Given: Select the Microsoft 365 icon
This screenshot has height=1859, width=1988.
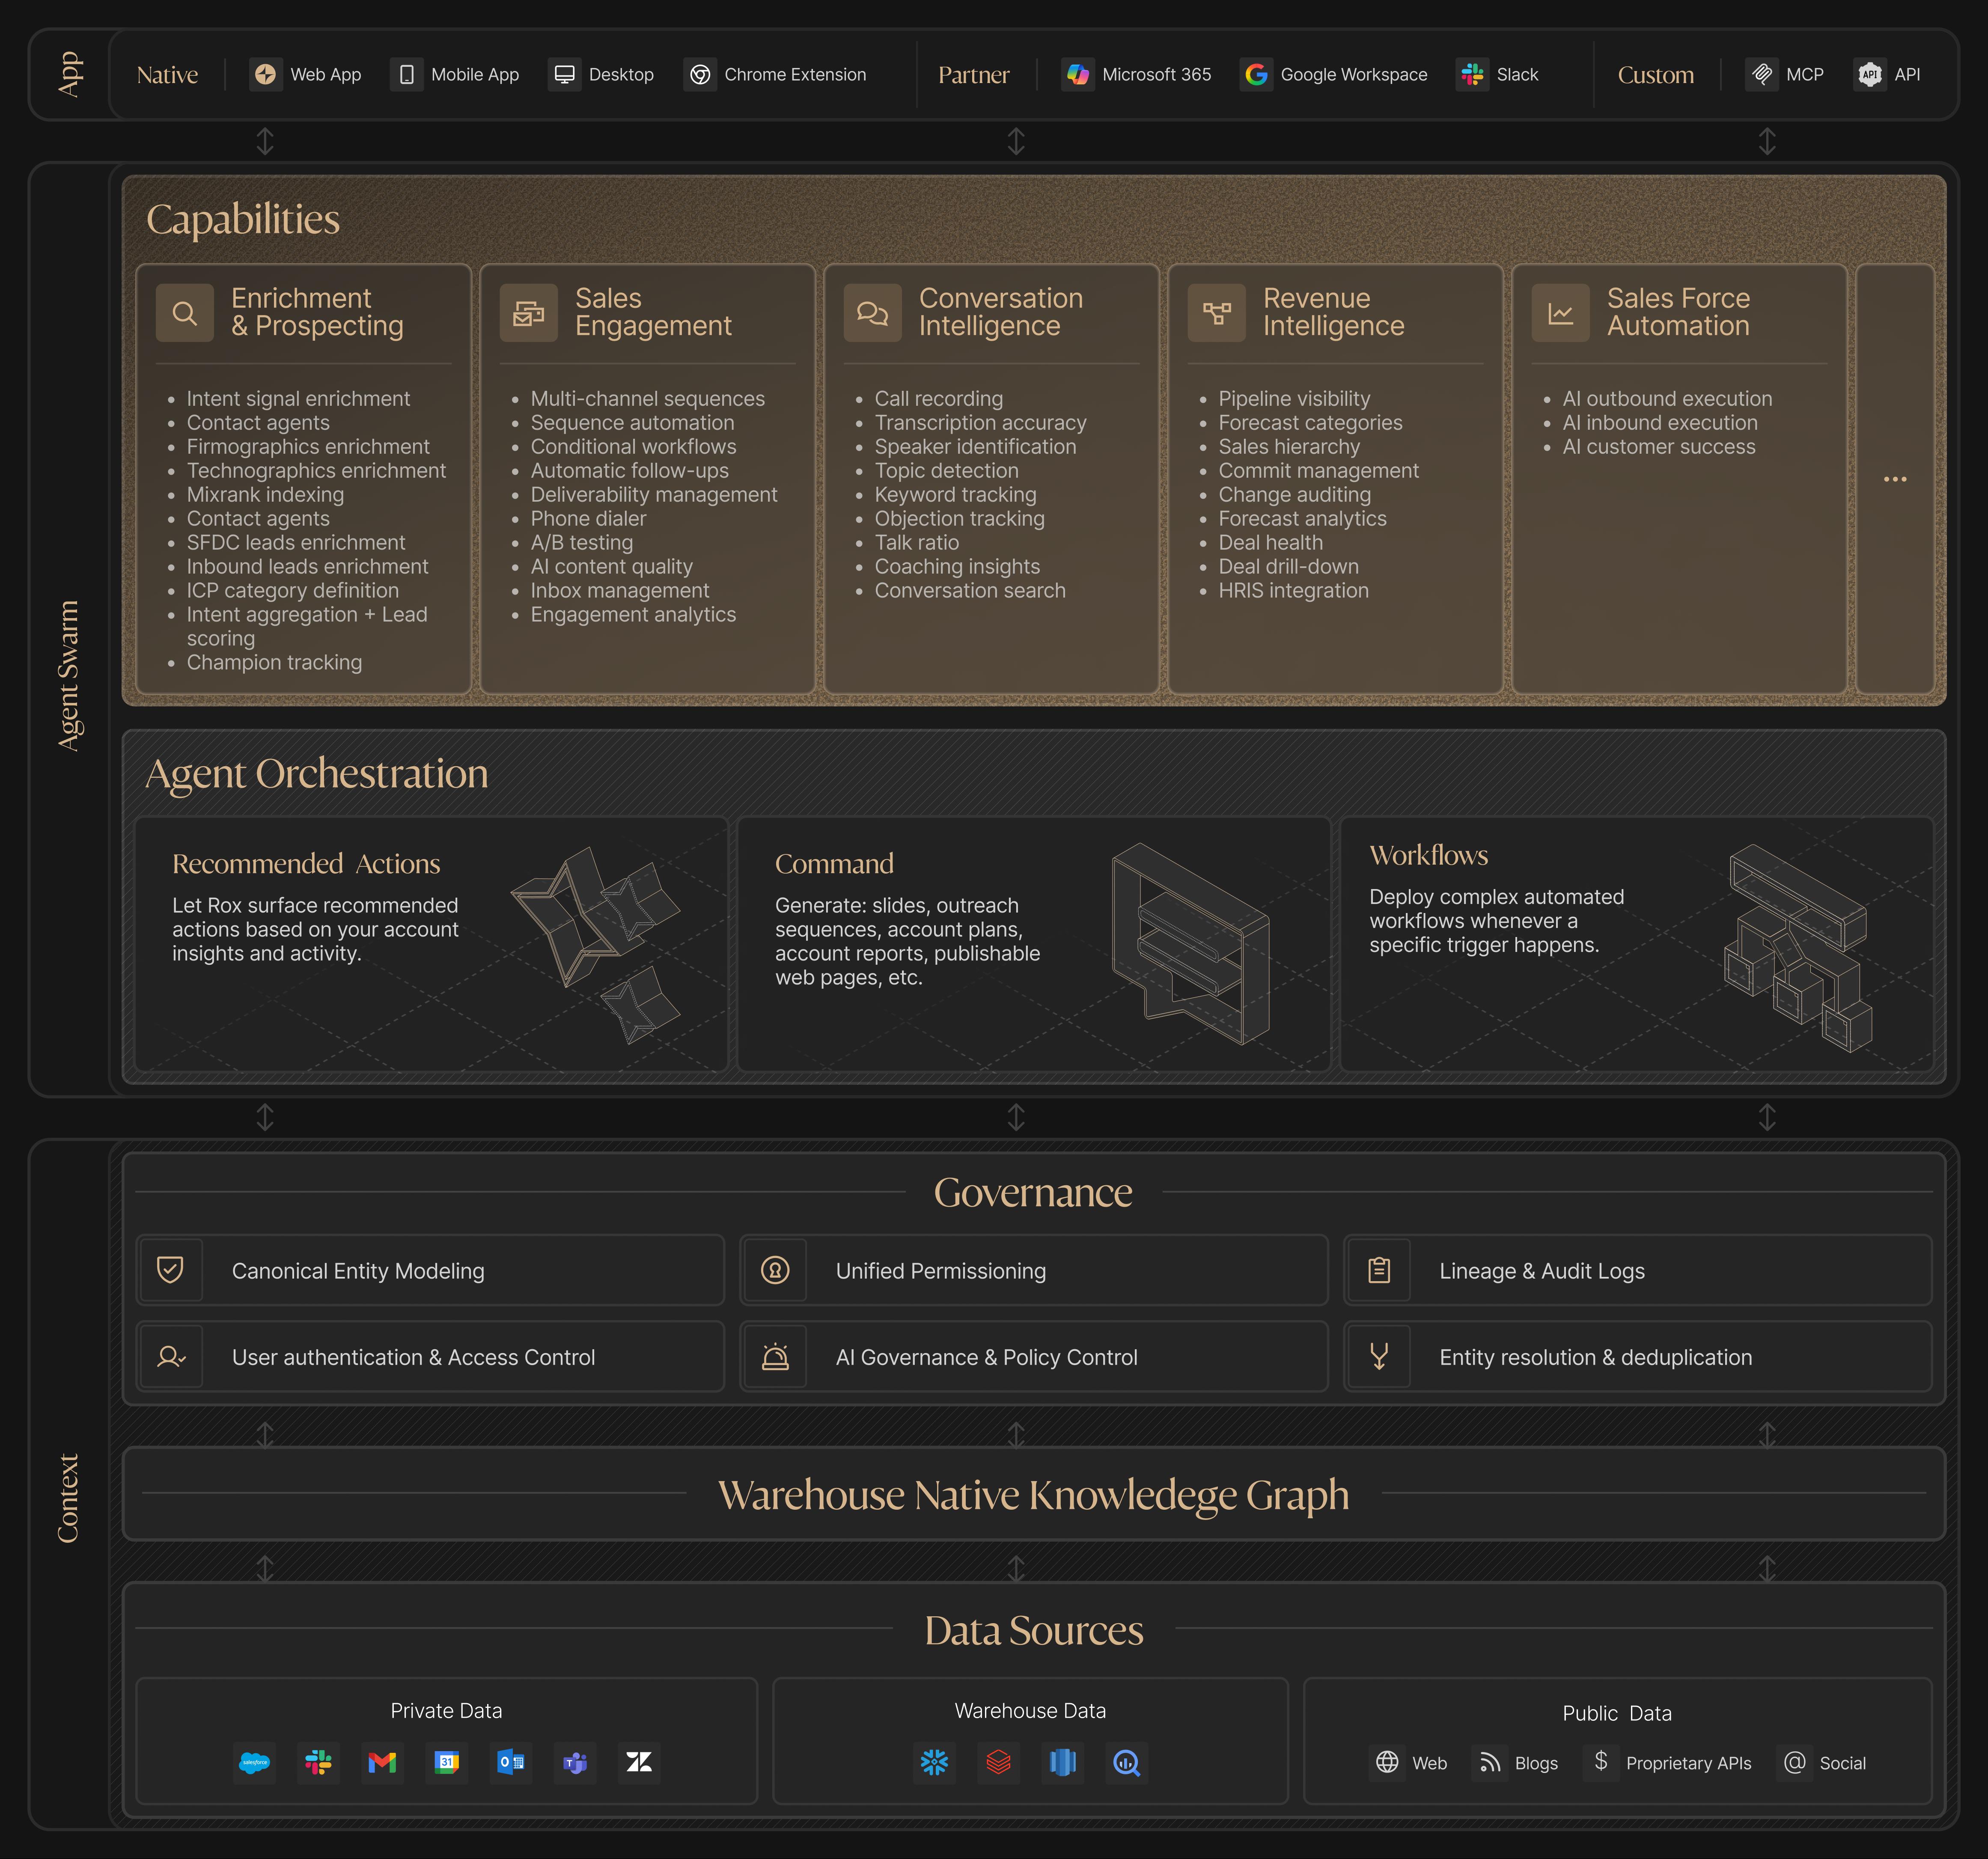Looking at the screenshot, I should pyautogui.click(x=1078, y=75).
